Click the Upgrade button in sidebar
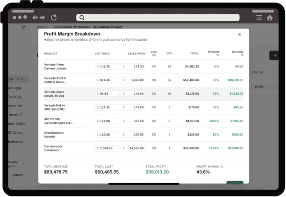 (x=17, y=175)
